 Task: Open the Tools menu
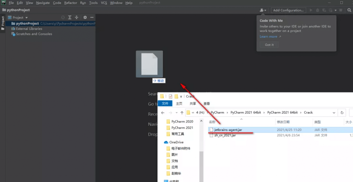click(93, 3)
